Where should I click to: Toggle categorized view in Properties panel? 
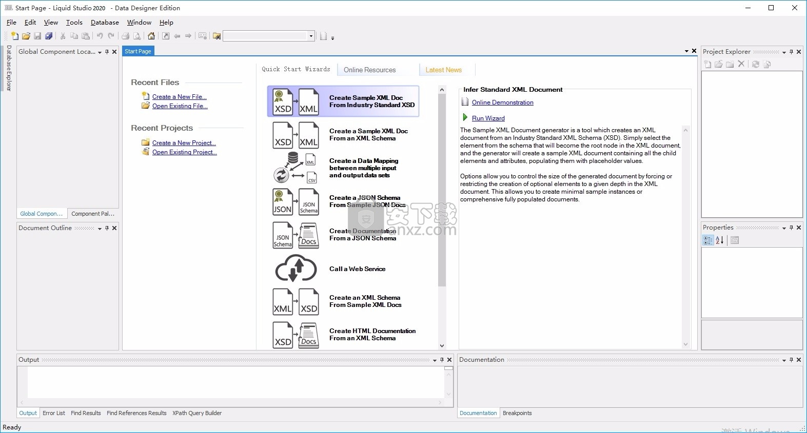click(x=708, y=240)
